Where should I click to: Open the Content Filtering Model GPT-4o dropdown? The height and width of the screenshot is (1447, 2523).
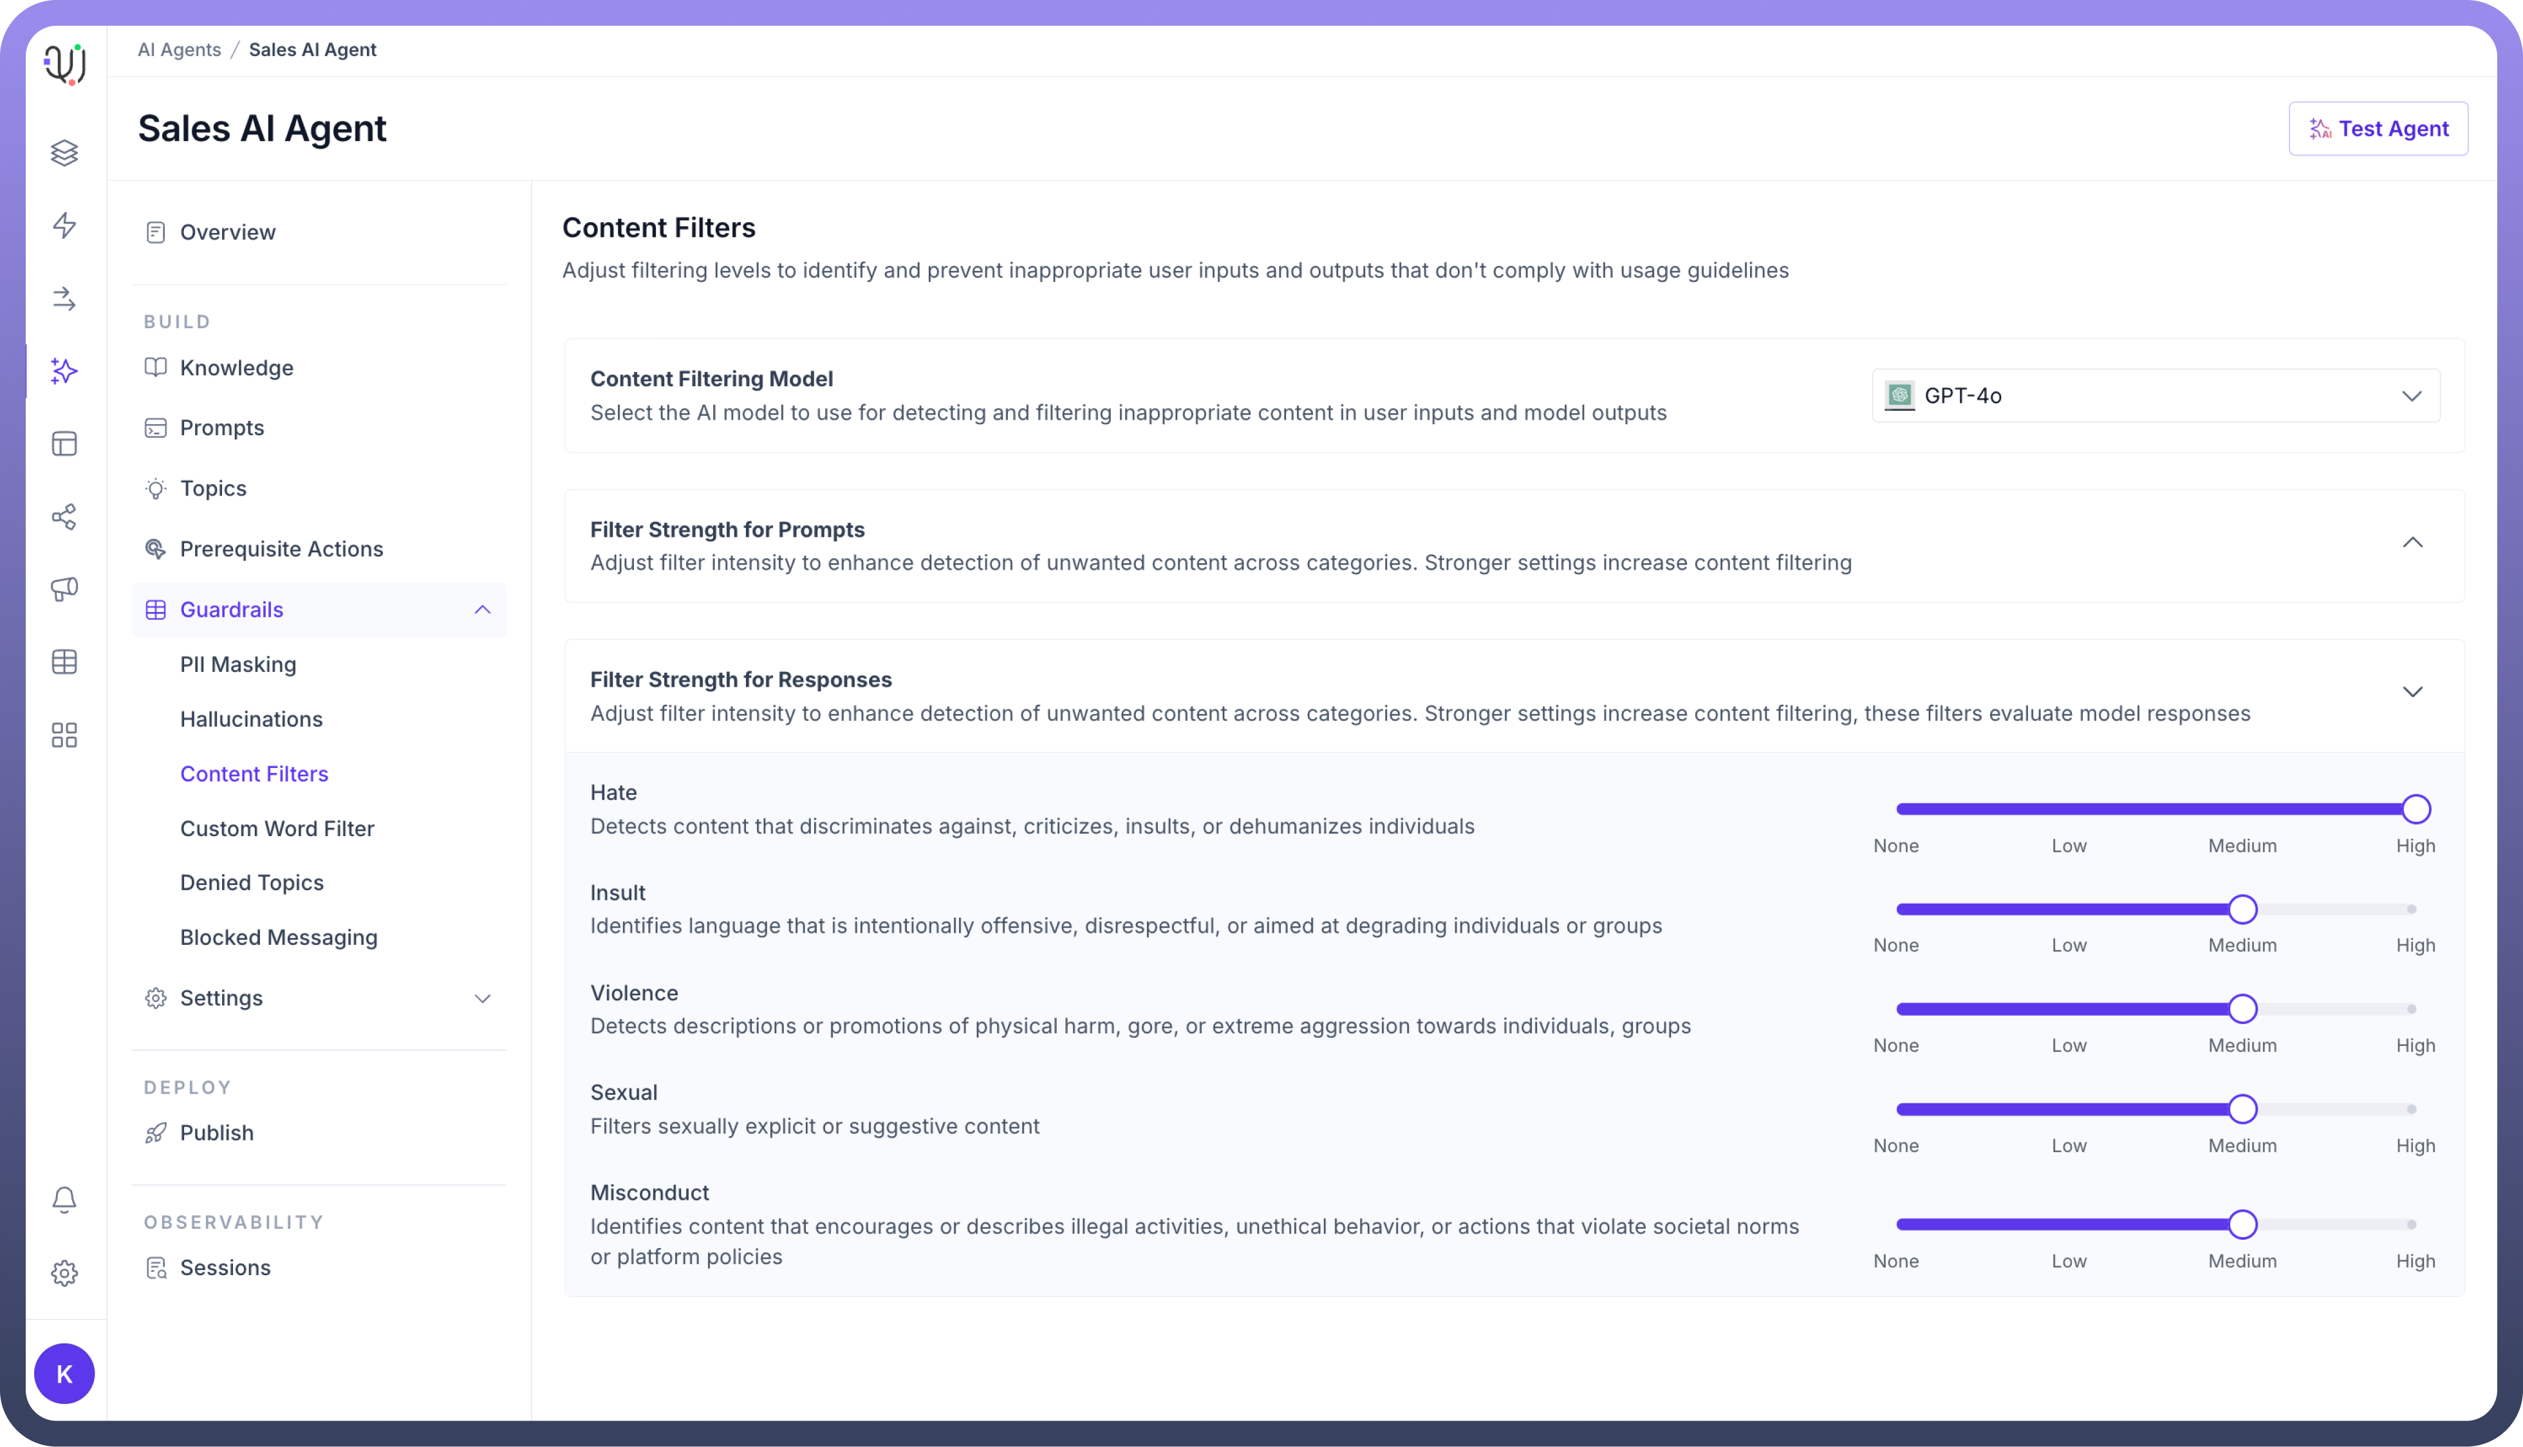(2155, 395)
